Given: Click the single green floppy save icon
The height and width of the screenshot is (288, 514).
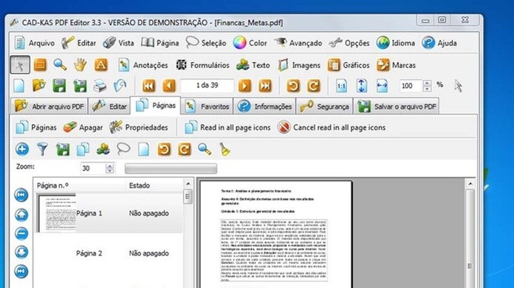Looking at the screenshot, I should point(59,86).
